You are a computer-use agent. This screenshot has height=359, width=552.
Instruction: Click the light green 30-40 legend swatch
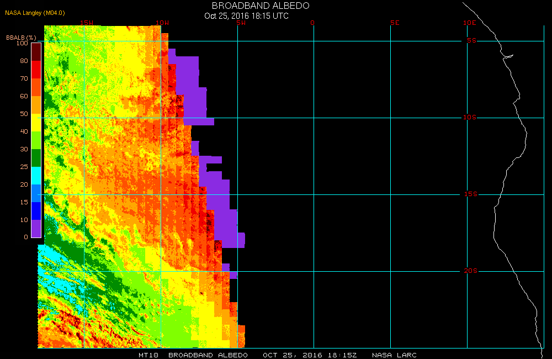(36, 140)
